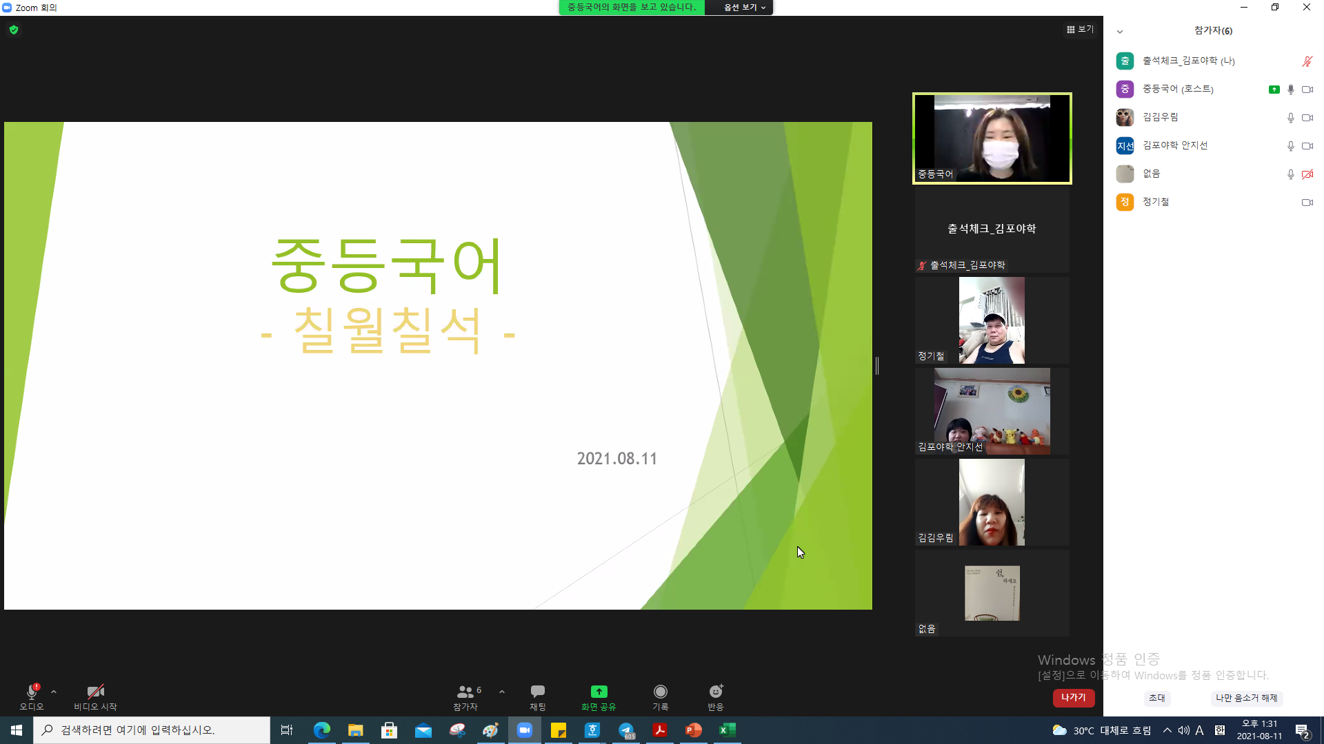This screenshot has height=744, width=1324.
Task: Click disabled camera icon for 없음
Action: tap(1307, 174)
